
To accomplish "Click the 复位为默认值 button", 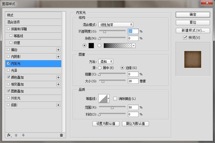I will 135,124.
